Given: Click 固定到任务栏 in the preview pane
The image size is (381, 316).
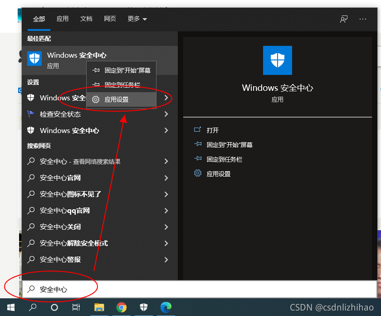Looking at the screenshot, I should 225,159.
